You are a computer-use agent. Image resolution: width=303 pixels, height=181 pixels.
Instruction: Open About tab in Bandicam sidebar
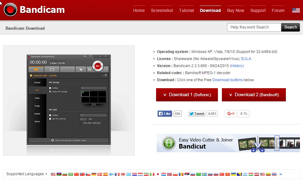tap(37, 122)
